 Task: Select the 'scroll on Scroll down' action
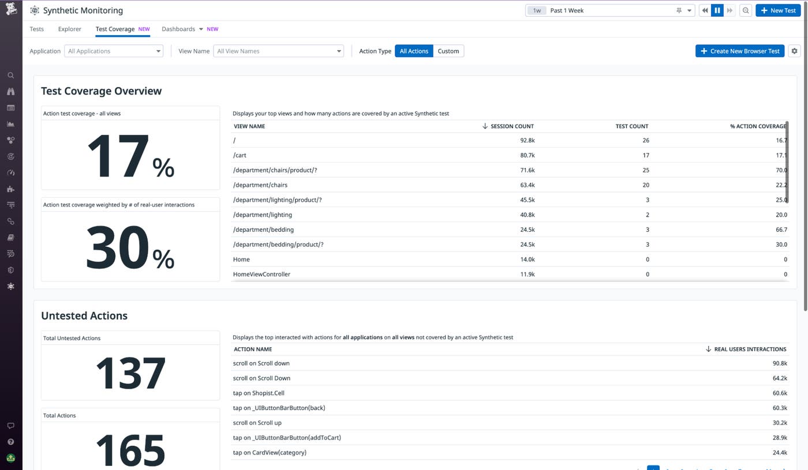coord(510,363)
